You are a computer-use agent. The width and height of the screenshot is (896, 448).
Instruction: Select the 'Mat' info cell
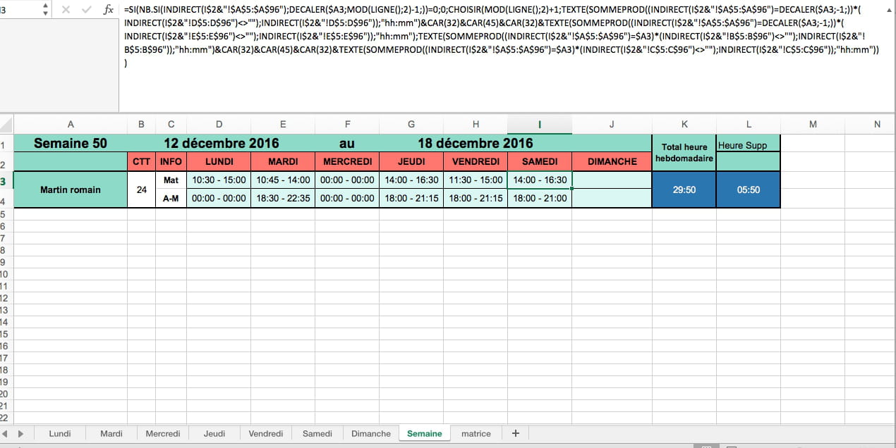[x=171, y=180]
